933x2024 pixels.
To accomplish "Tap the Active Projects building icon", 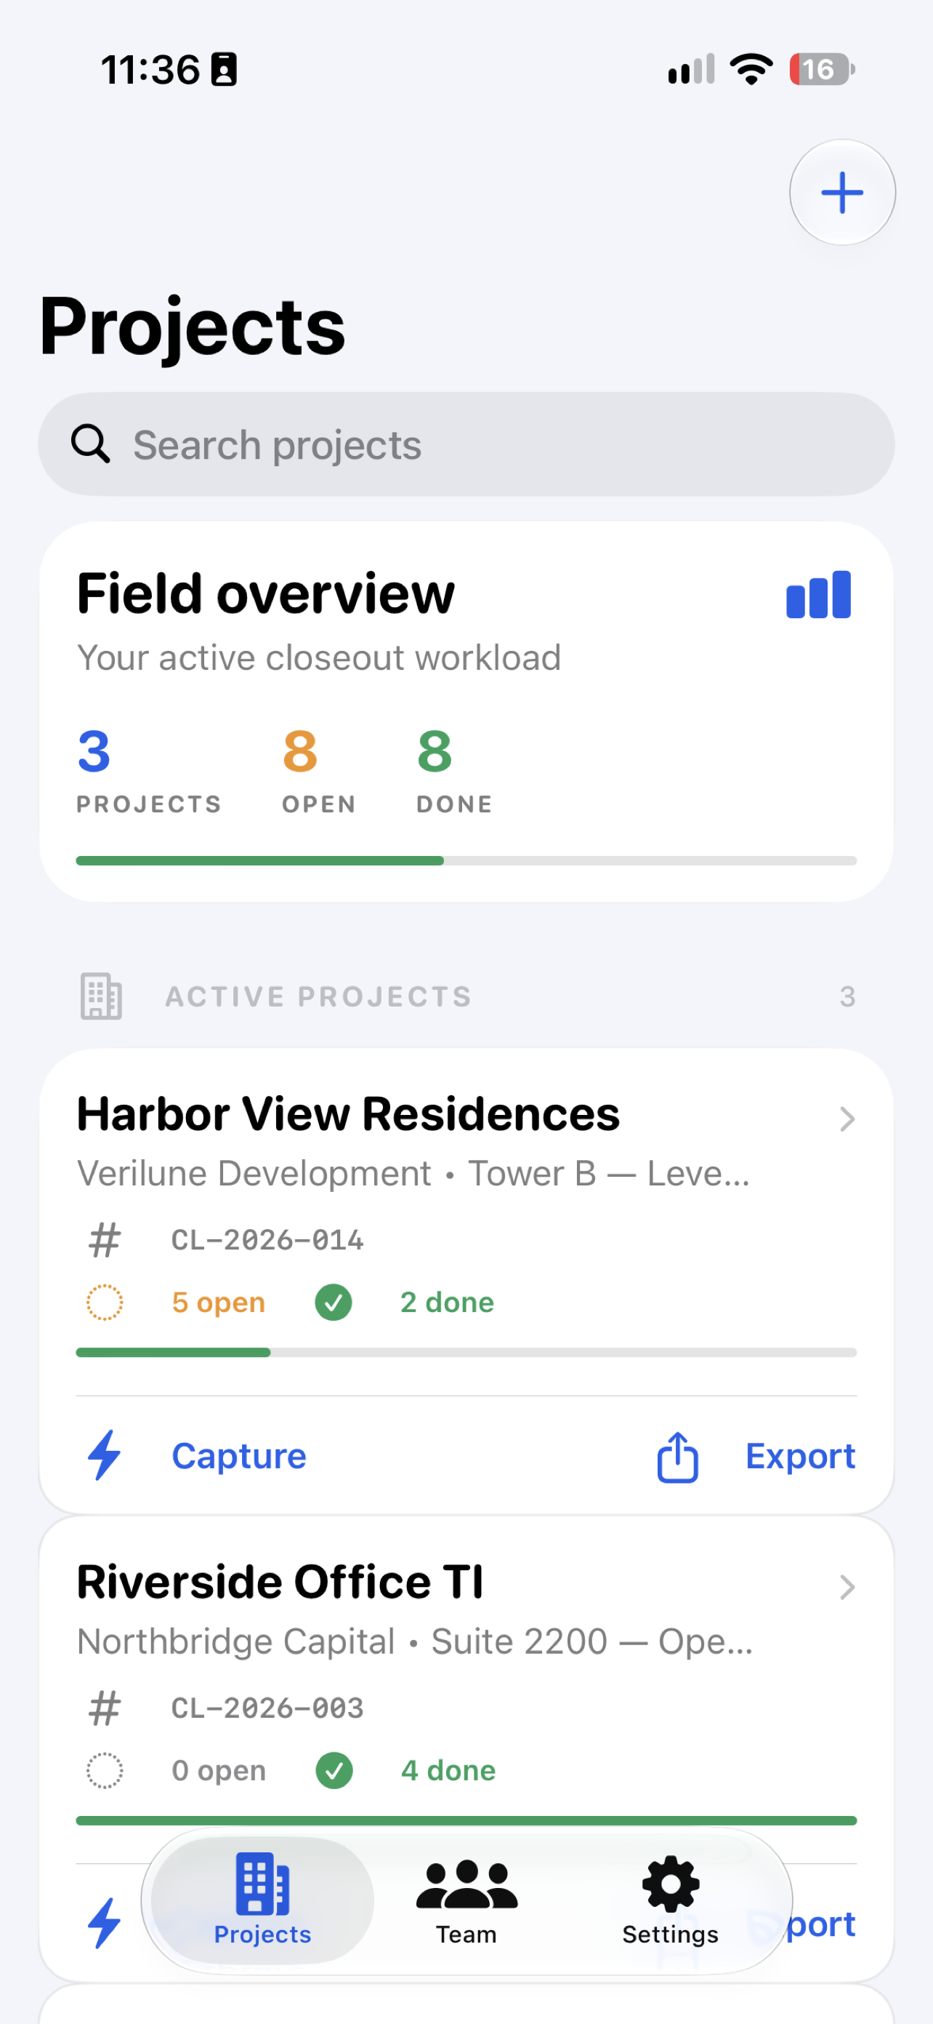I will click(x=101, y=996).
